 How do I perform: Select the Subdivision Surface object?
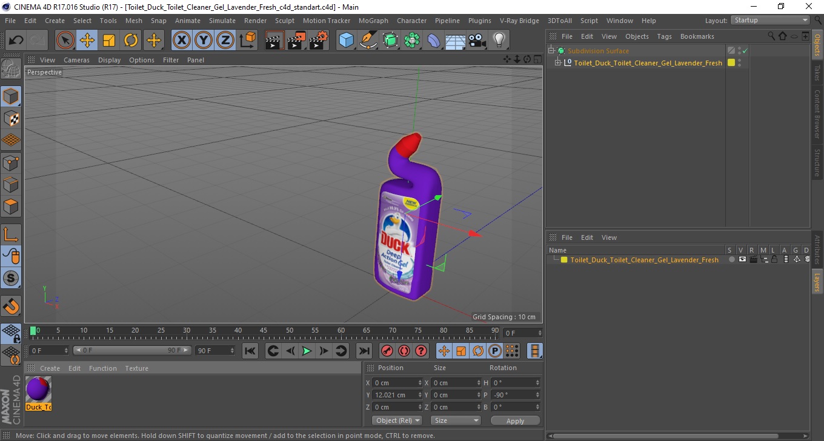click(x=598, y=51)
